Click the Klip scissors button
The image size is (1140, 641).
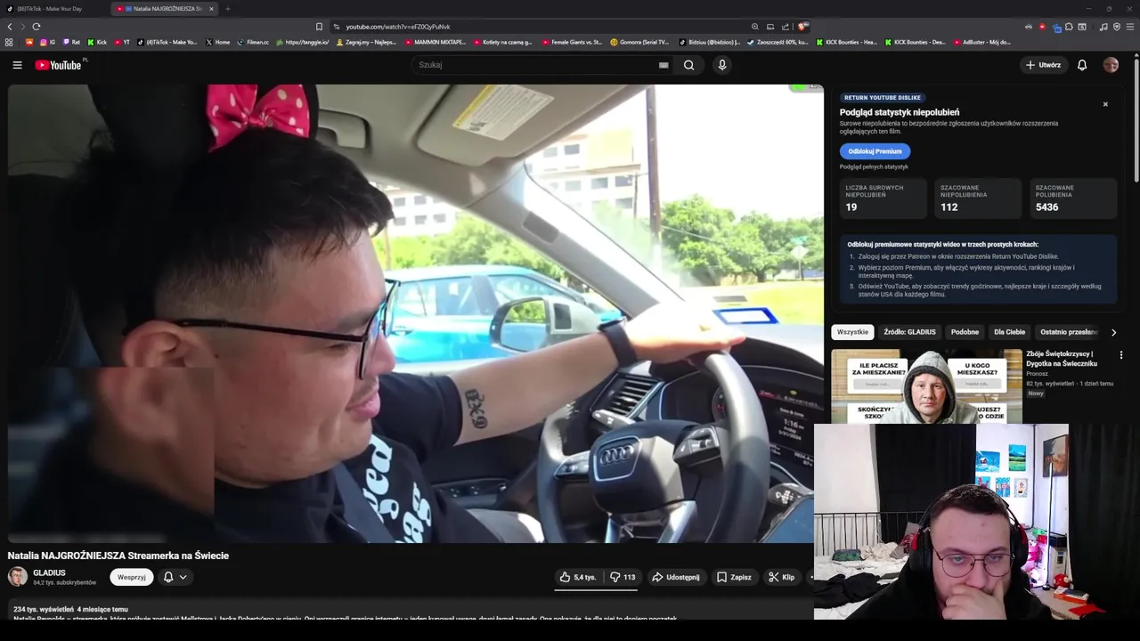782,577
